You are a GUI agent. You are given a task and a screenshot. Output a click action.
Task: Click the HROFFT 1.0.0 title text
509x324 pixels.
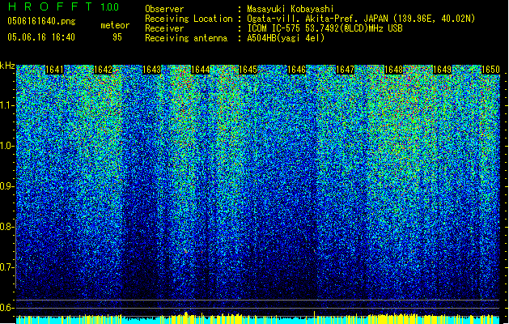(63, 6)
